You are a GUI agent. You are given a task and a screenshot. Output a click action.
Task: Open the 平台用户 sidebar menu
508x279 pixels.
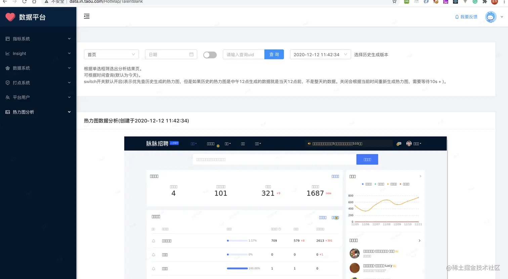tap(38, 97)
